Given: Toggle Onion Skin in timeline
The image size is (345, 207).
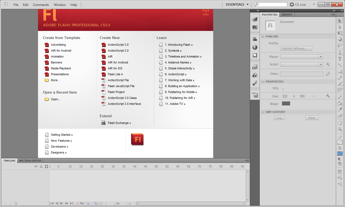Looking at the screenshot, I should [88, 204].
